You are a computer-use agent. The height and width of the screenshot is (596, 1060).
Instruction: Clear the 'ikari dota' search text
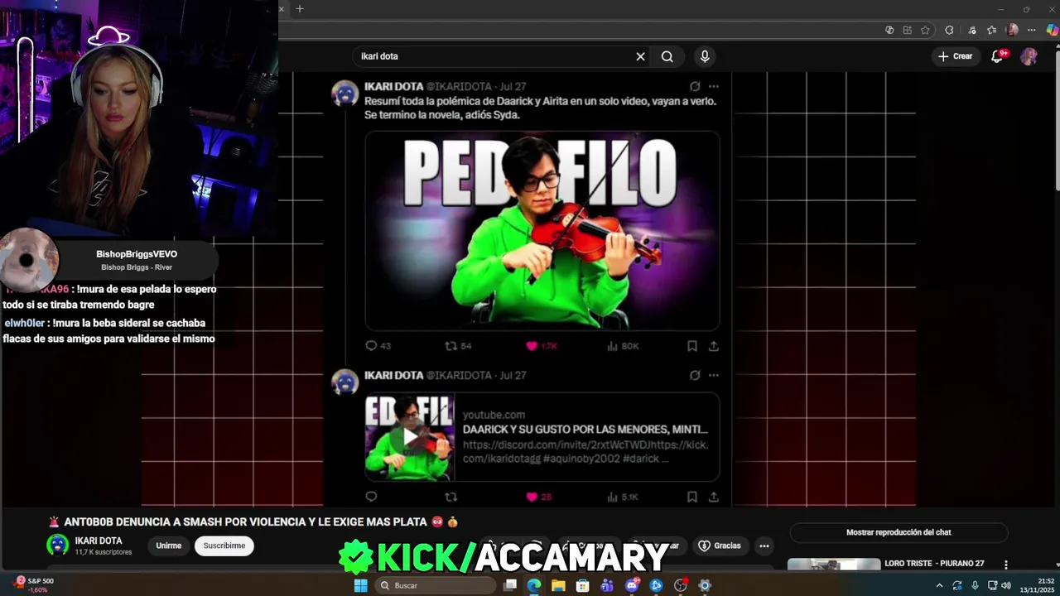coord(640,56)
